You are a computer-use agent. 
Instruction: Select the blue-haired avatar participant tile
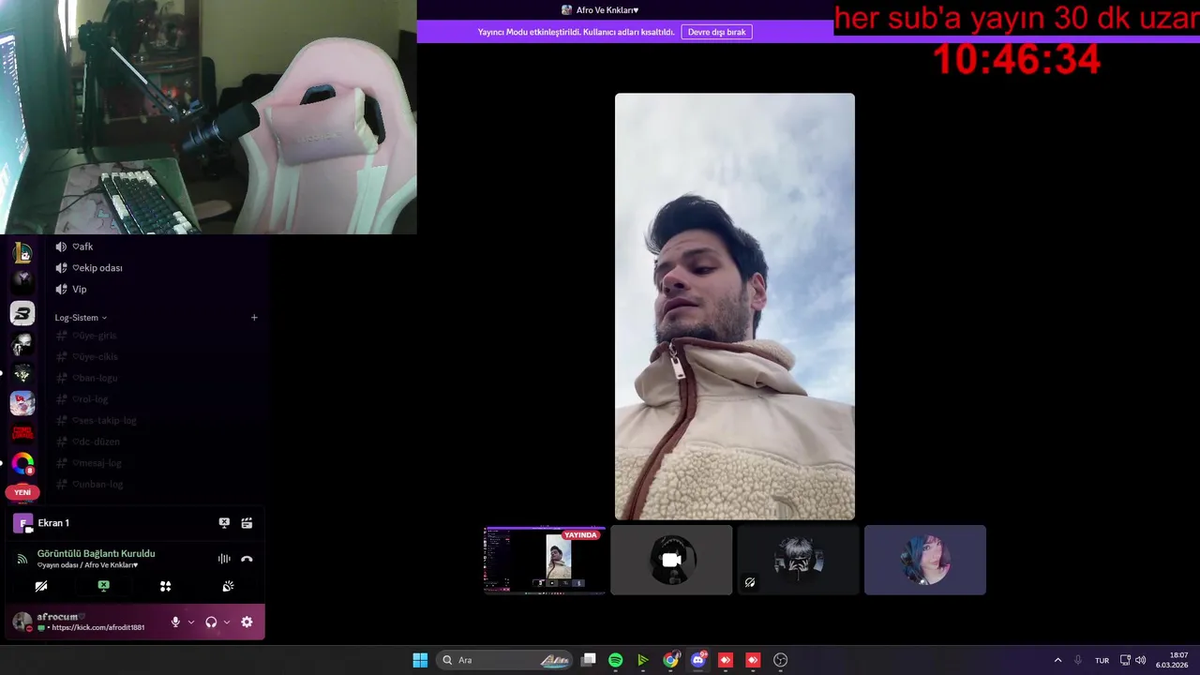point(925,560)
